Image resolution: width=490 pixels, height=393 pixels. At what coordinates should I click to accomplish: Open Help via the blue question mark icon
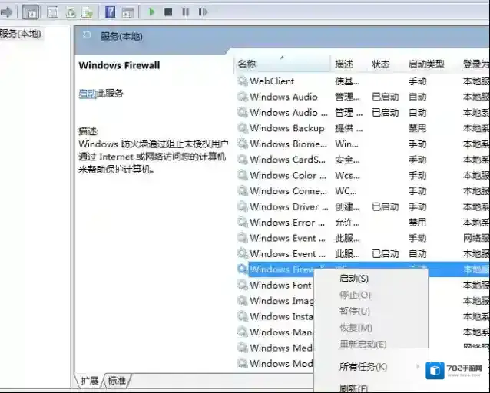pos(110,12)
